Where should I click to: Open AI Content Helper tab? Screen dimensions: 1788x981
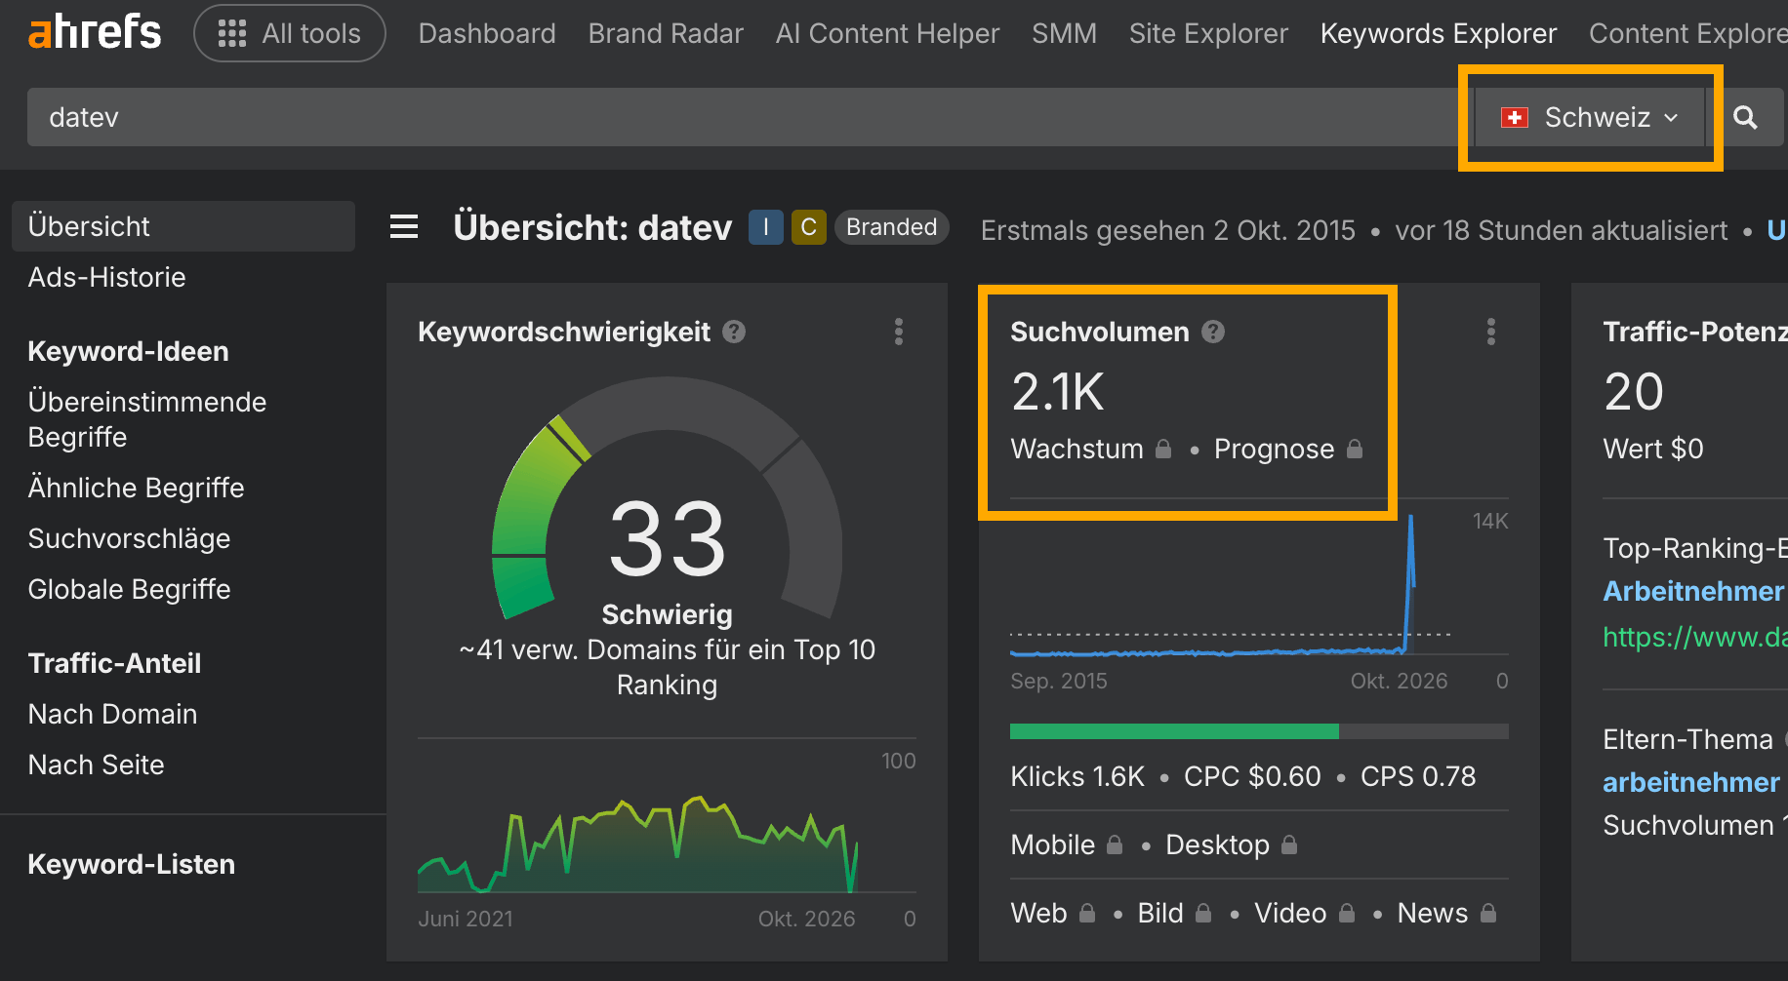tap(887, 34)
